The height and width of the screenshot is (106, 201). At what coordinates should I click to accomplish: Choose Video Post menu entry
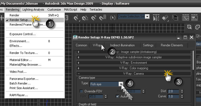point(34,72)
